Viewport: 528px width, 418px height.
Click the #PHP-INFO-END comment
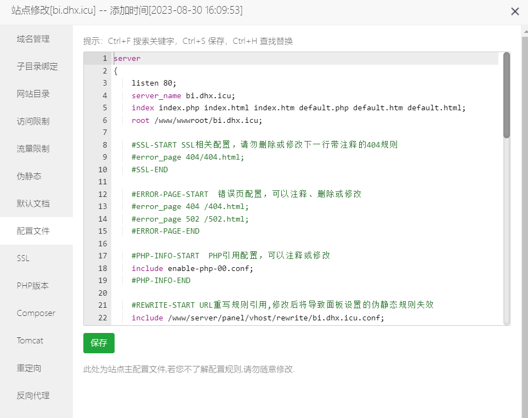[161, 280]
